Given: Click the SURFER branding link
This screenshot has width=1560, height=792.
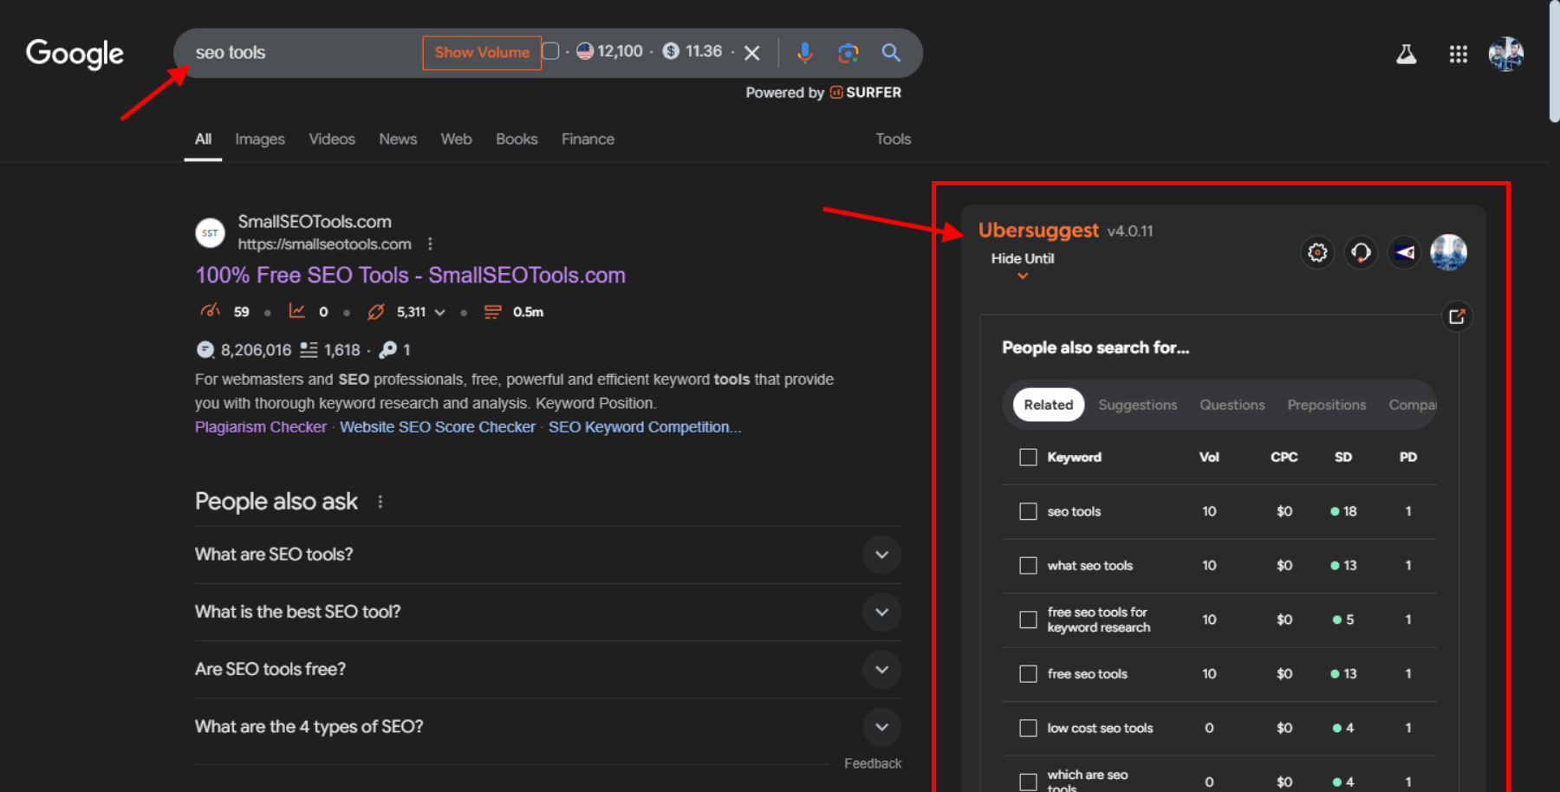Looking at the screenshot, I should pyautogui.click(x=865, y=93).
